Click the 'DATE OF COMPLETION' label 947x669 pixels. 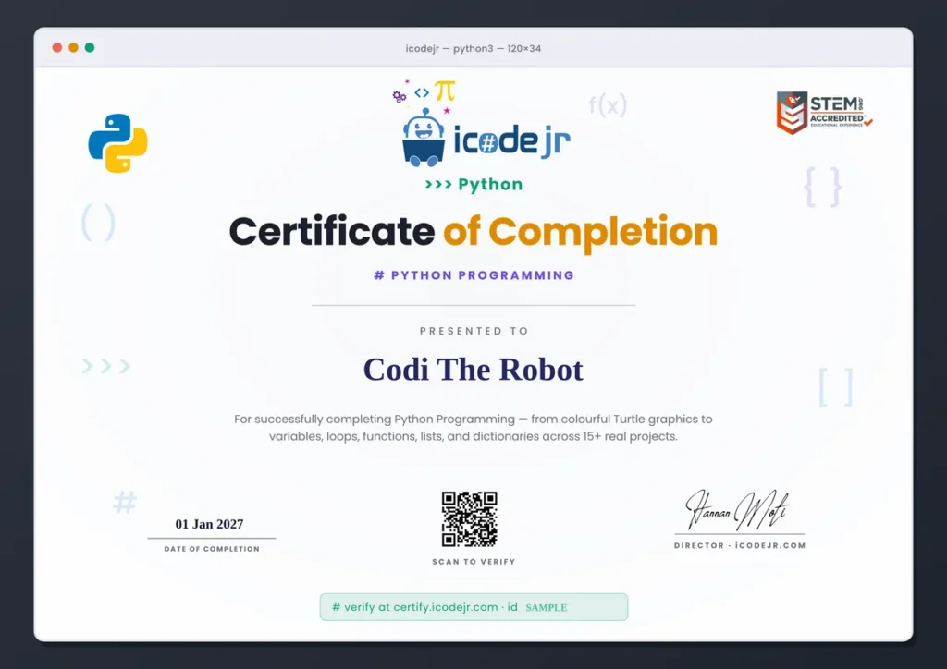tap(212, 549)
